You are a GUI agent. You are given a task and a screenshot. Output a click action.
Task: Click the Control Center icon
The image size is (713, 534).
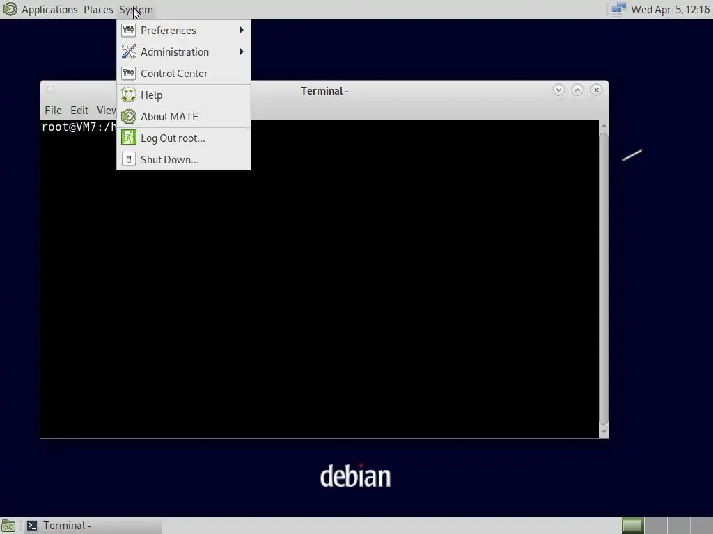129,74
